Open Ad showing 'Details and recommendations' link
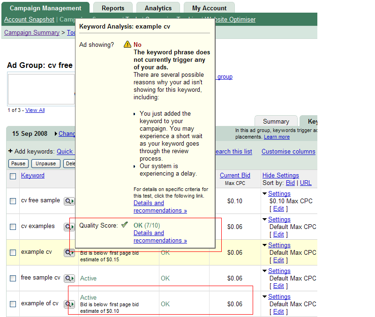375x317 pixels. point(160,207)
